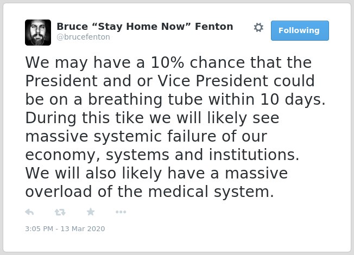The width and height of the screenshot is (354, 255).
Task: Click the 3:05 PM timestamp link
Action: tap(39, 229)
